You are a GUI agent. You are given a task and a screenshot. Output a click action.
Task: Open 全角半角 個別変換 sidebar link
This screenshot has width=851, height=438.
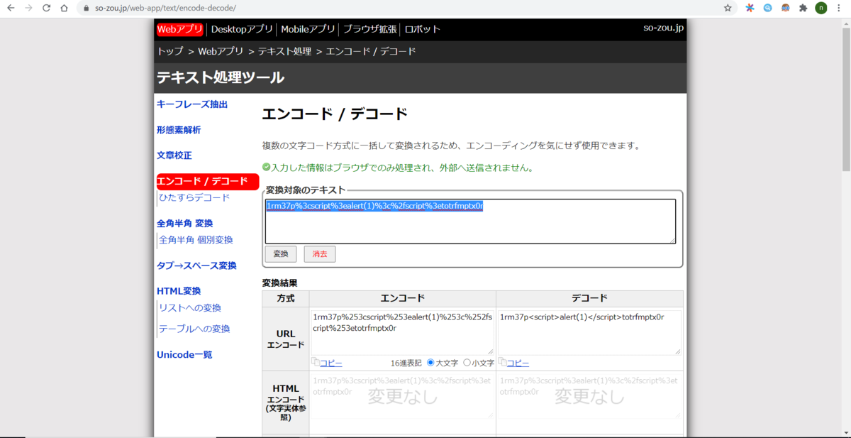pyautogui.click(x=196, y=240)
